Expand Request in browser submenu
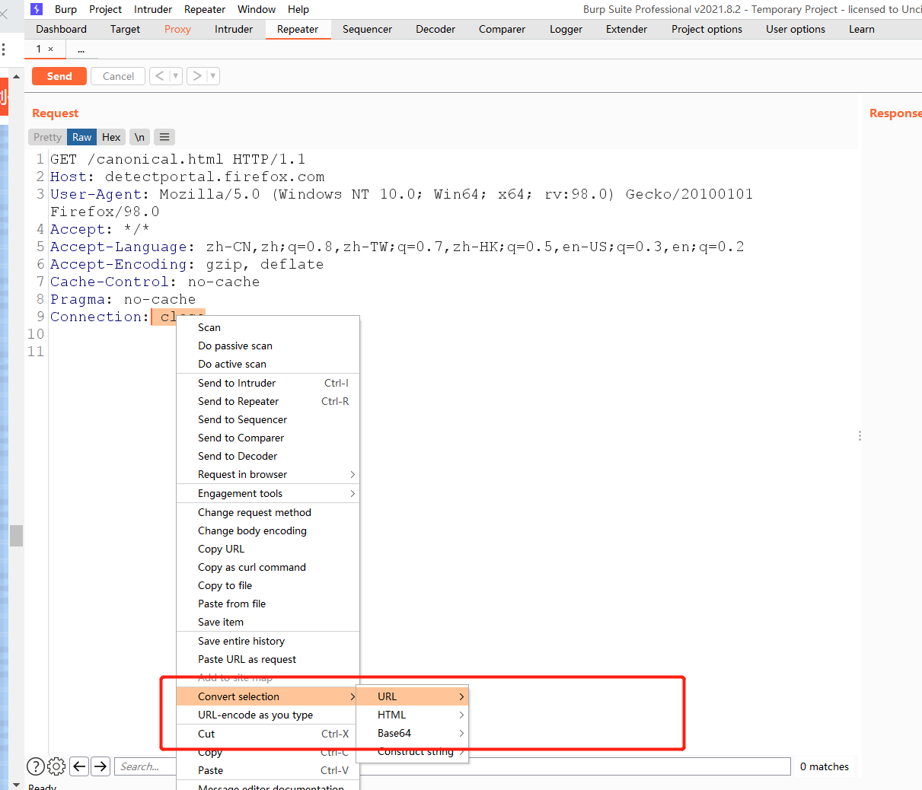 point(268,474)
